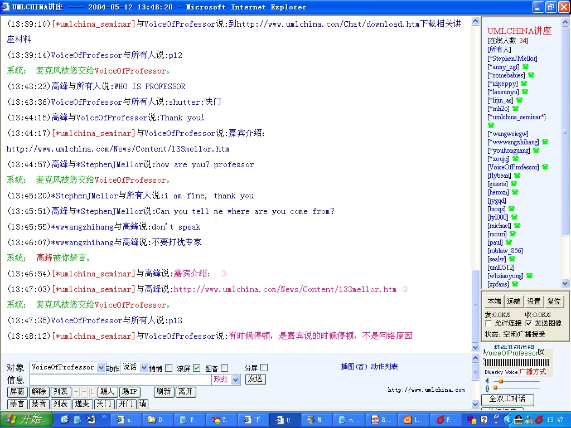Click the phone icon beside mh2o
Image resolution: width=571 pixels, height=428 pixels.
tap(515, 109)
